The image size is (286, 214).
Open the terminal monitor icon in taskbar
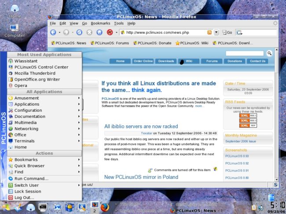[43, 207]
